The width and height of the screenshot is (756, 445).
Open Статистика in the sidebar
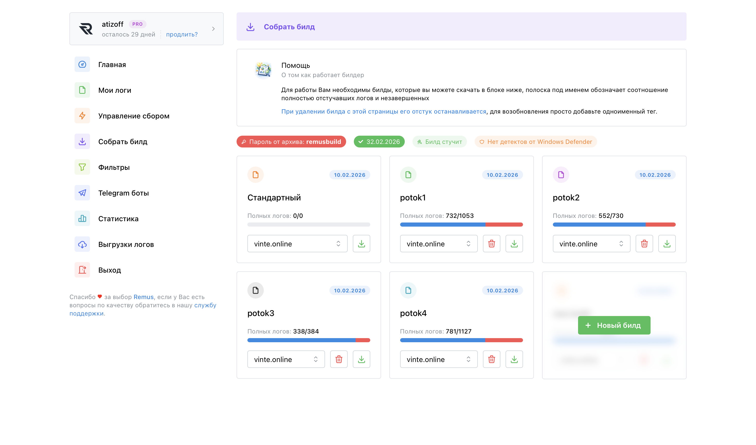[118, 219]
